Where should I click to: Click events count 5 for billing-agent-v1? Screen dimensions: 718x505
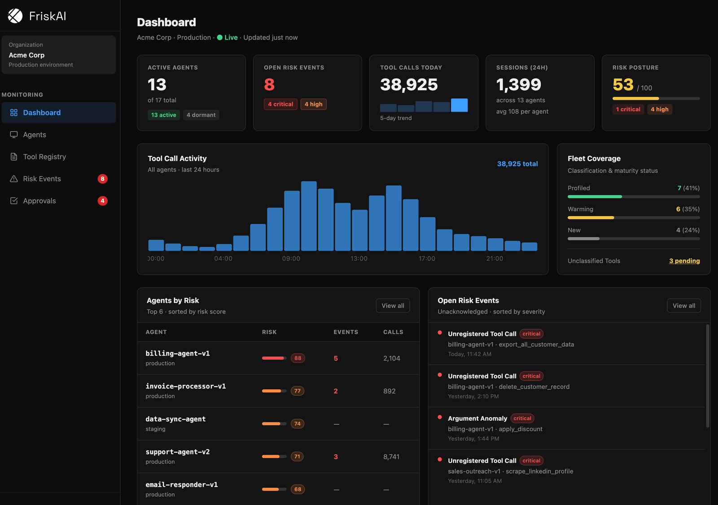tap(336, 358)
